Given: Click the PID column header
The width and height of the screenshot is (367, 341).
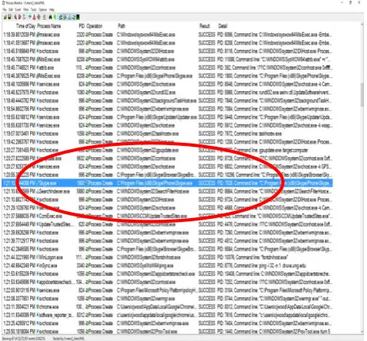Looking at the screenshot, I should click(x=82, y=26).
